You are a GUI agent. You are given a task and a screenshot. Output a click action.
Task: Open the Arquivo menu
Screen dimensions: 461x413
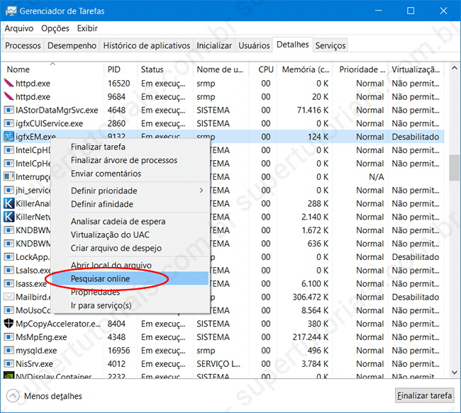coord(19,28)
